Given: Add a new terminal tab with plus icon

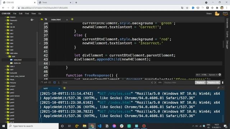Looking at the screenshot, I should coord(64,88).
